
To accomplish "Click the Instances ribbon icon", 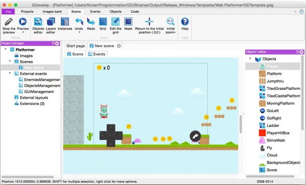I will [x=65, y=21].
